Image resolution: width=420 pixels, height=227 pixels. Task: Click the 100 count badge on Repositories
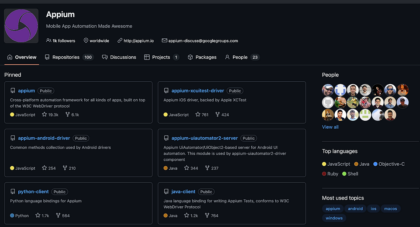88,57
